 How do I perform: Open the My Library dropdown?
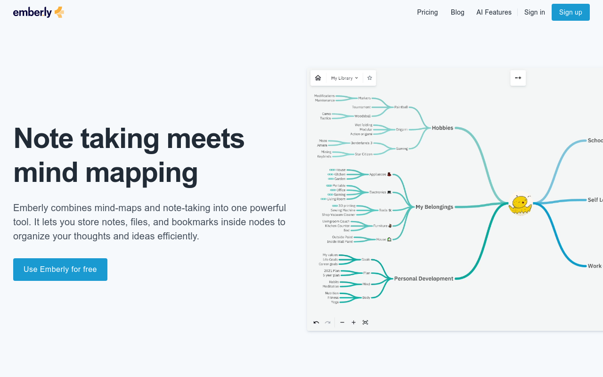(344, 78)
